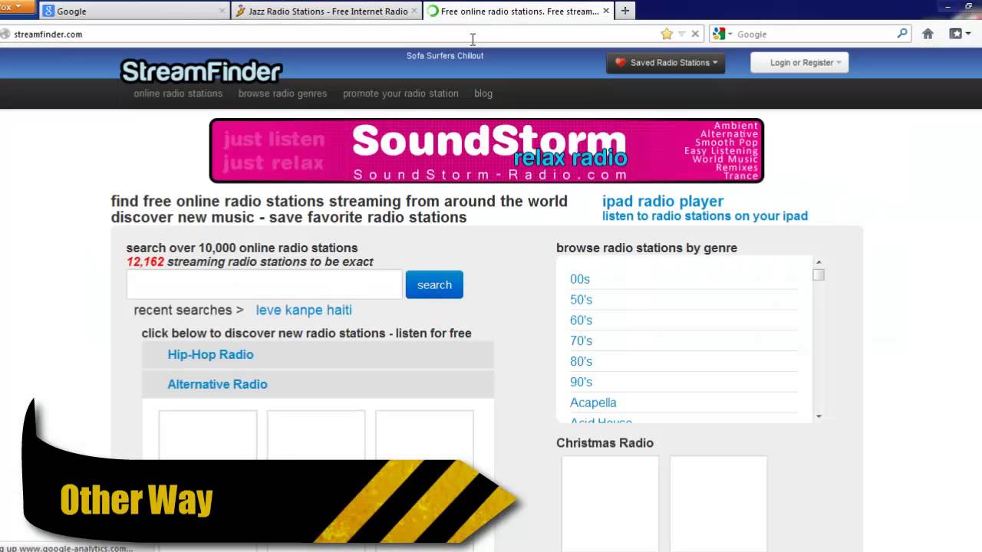Expand the Hip-Hop Radio section
982x552 pixels.
click(x=318, y=354)
